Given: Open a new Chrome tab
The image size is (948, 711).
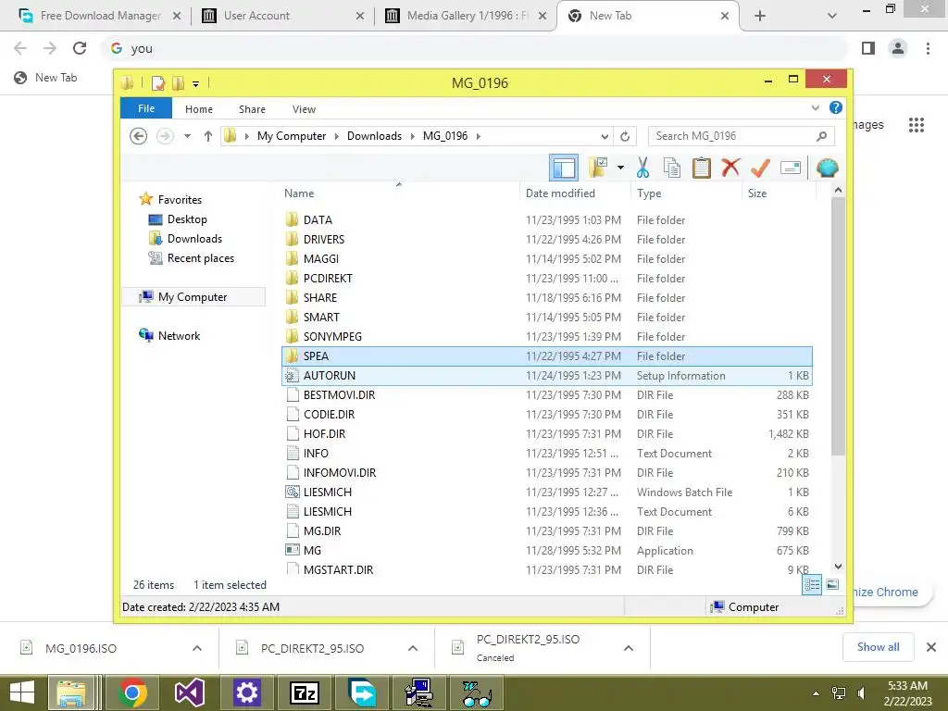Looking at the screenshot, I should tap(760, 16).
